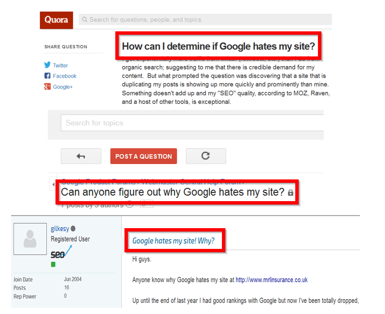Image resolution: width=385 pixels, height=314 pixels.
Task: Open the mrlinsurance.co.uk link
Action: pyautogui.click(x=271, y=280)
